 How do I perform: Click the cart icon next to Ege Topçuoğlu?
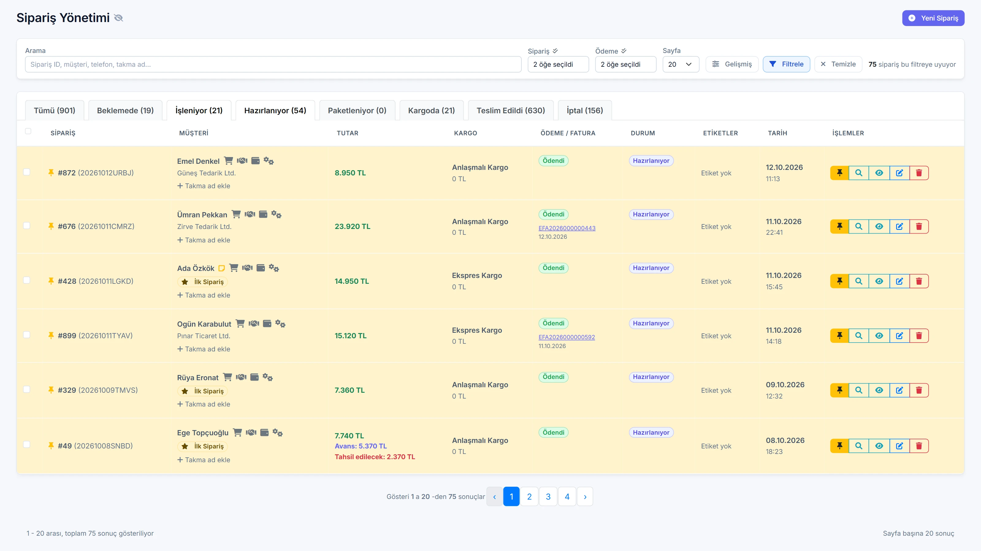tap(237, 432)
